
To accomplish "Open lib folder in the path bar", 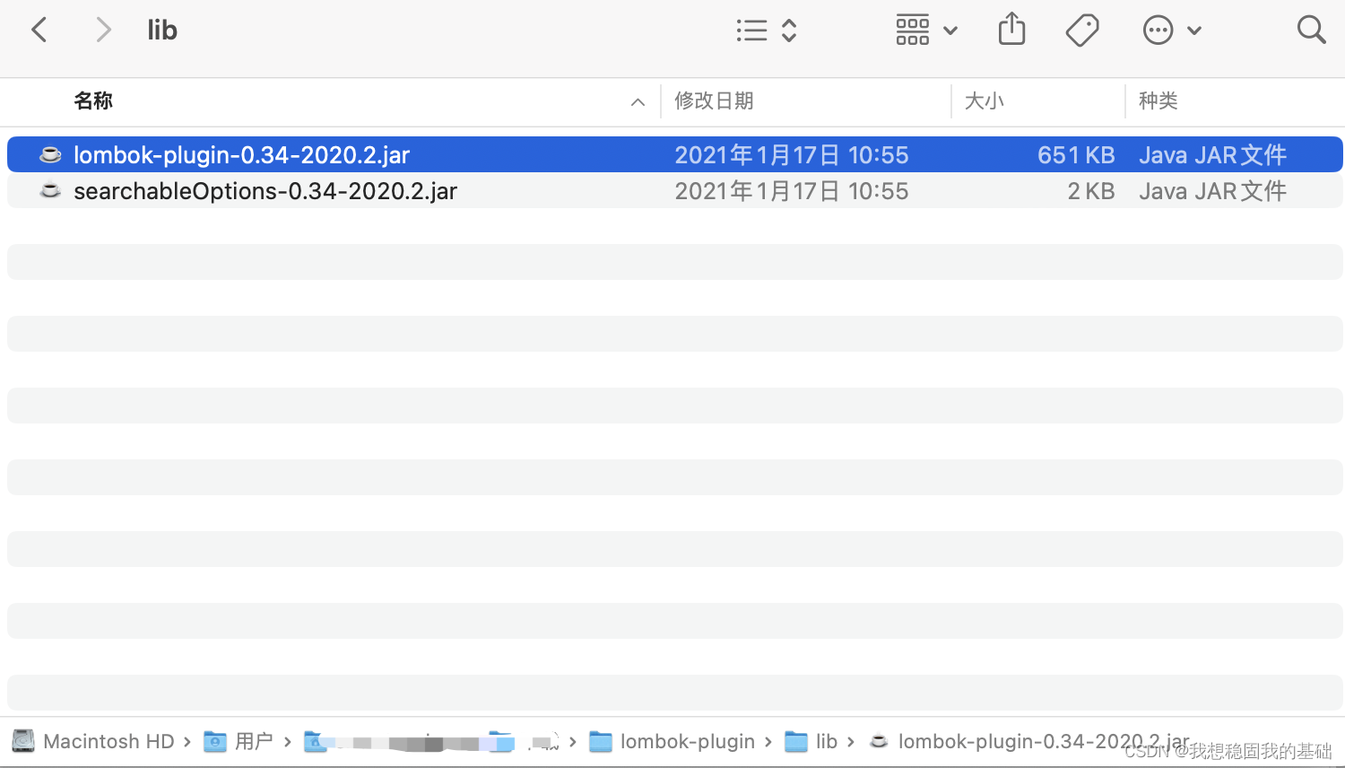I will [x=827, y=742].
